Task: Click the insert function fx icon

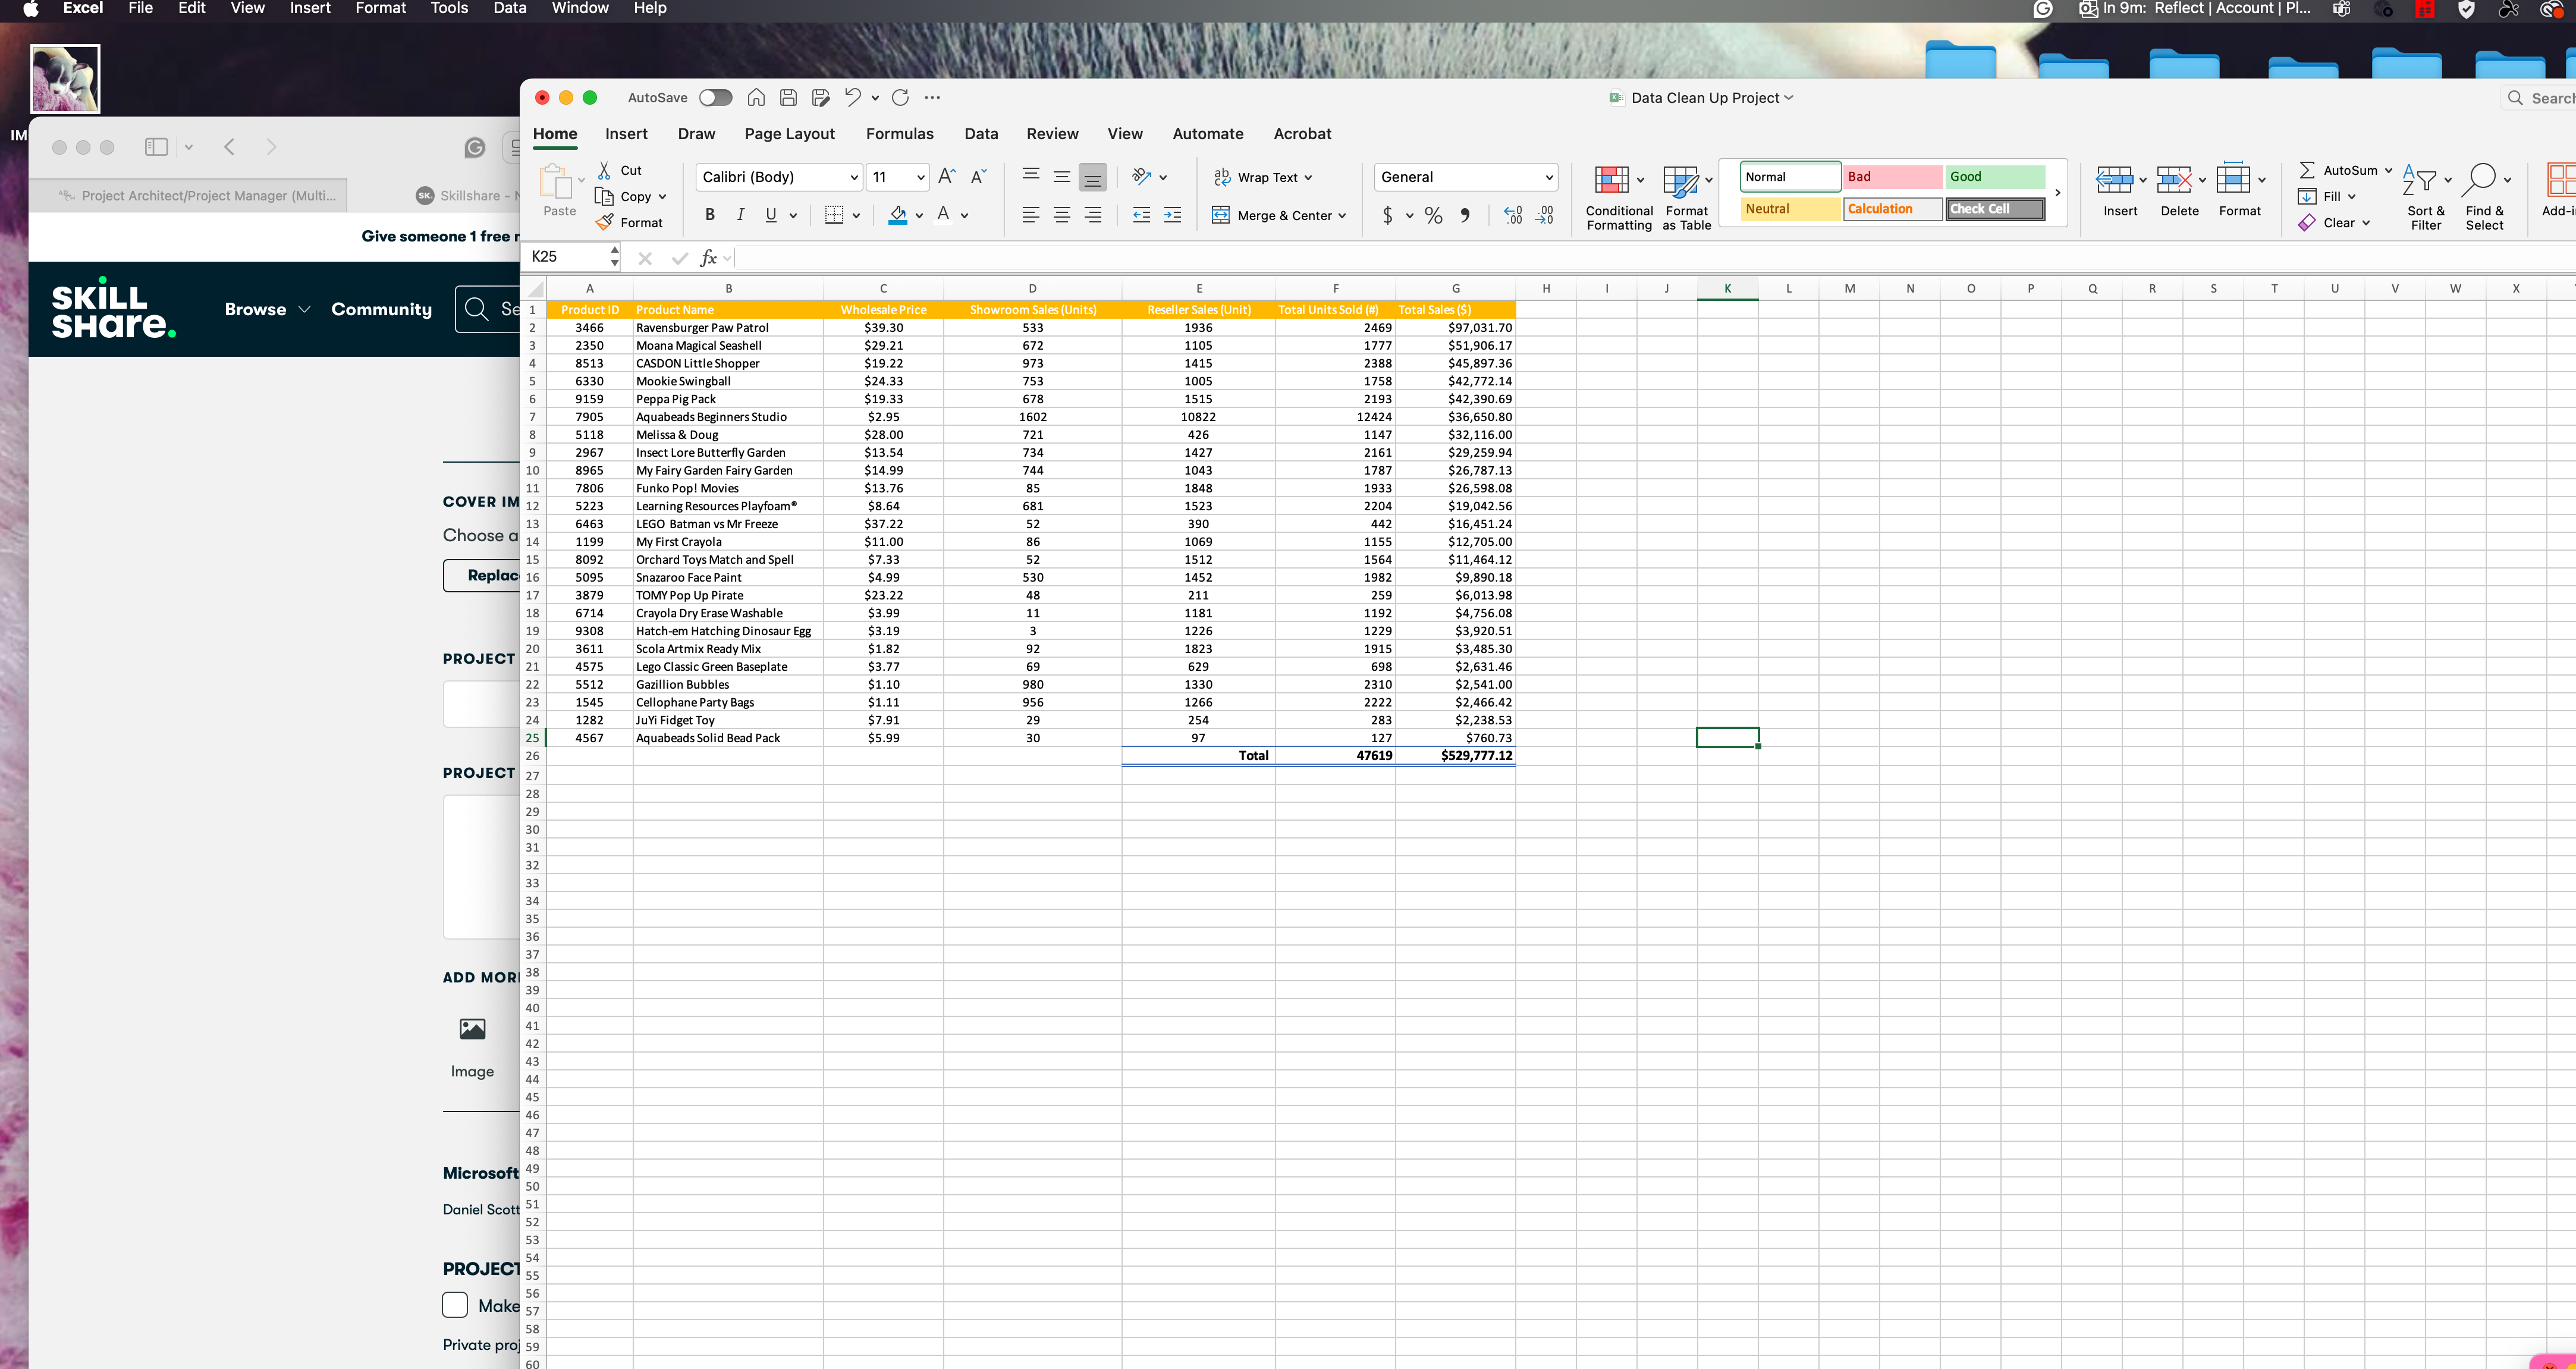Action: pyautogui.click(x=708, y=258)
